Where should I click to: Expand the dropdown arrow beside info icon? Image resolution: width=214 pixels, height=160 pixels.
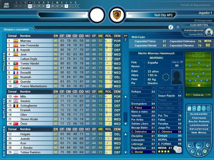[x=178, y=27]
